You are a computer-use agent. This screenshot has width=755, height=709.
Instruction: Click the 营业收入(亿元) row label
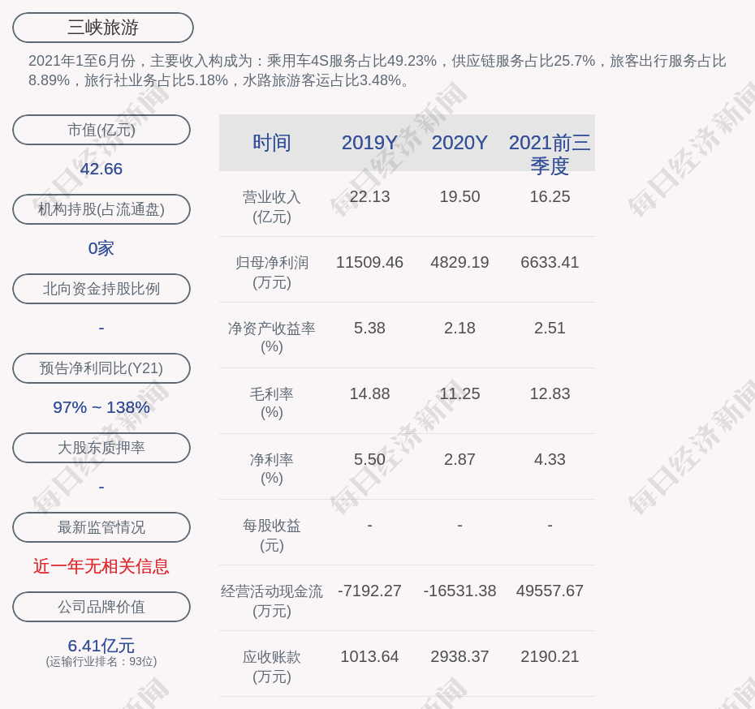click(x=272, y=206)
